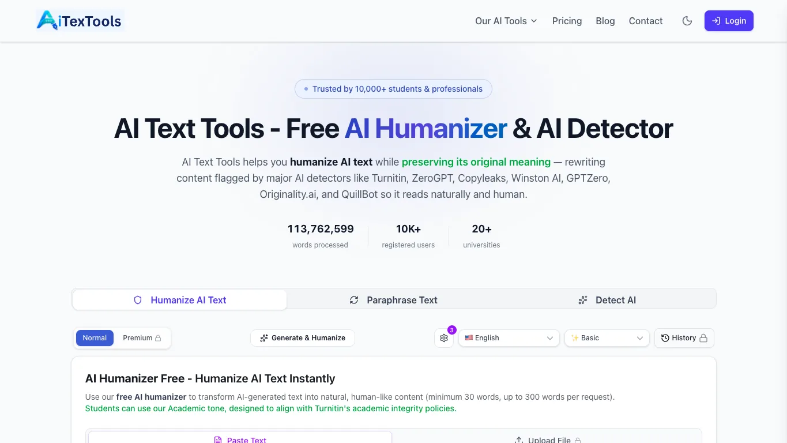Click the 10K+ registered users stat
This screenshot has width=787, height=443.
click(x=408, y=236)
